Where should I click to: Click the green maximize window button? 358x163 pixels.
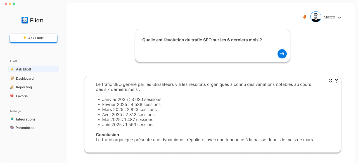coord(14,4)
